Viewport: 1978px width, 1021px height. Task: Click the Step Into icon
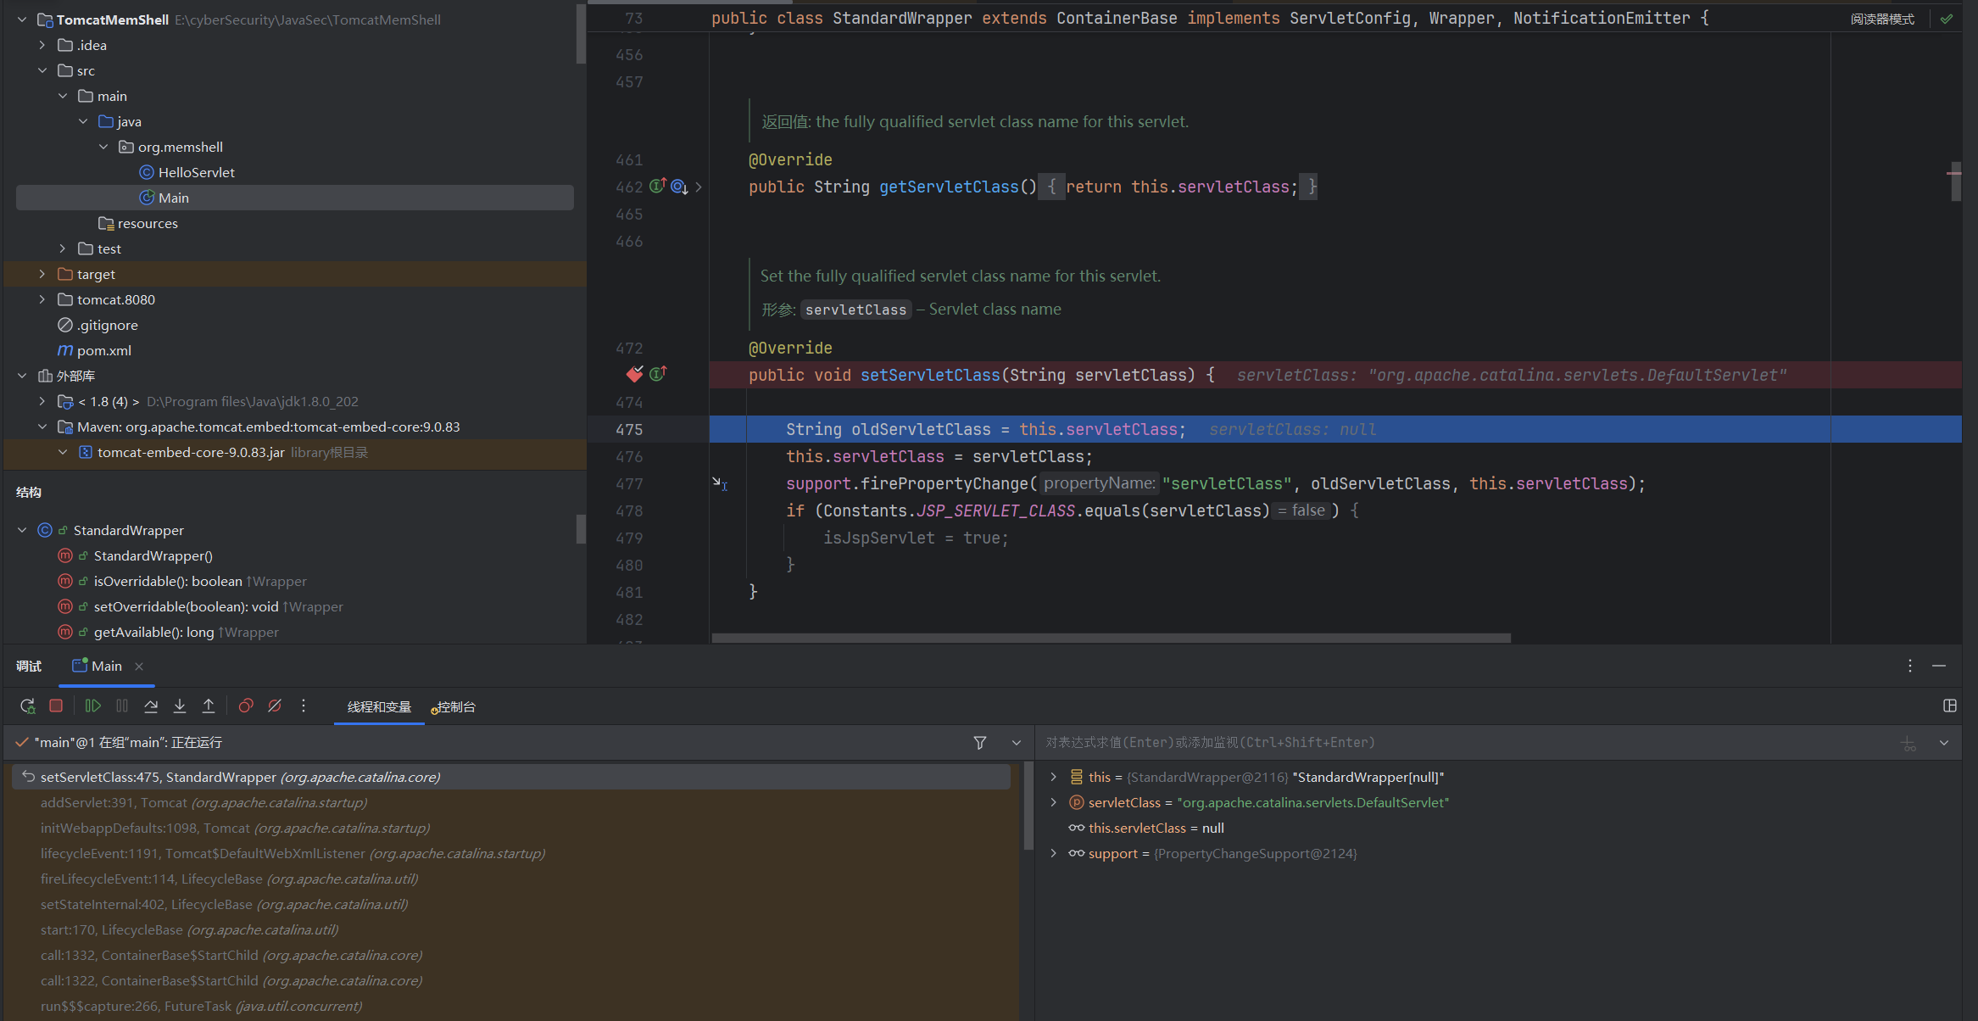pos(180,706)
